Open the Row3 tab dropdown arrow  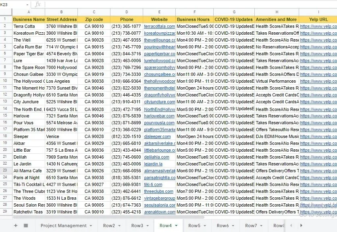pos(148,226)
